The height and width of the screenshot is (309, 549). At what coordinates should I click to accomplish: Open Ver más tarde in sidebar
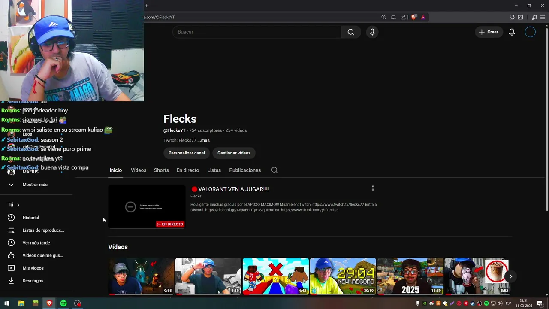click(x=36, y=243)
